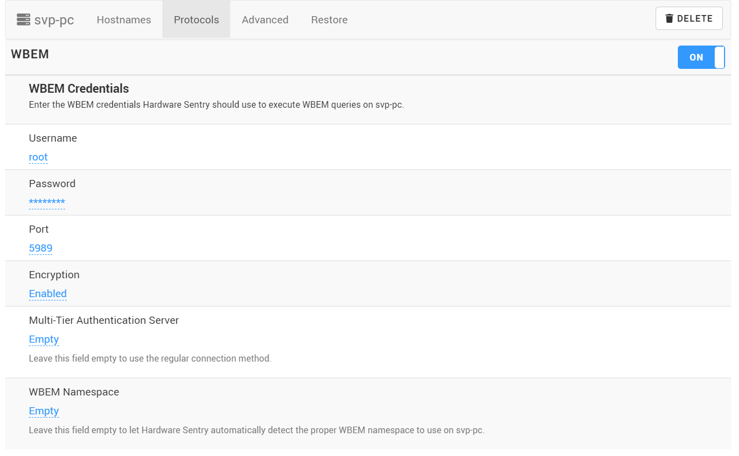
Task: Set a value for the WBEM Namespace field
Action: pyautogui.click(x=43, y=411)
